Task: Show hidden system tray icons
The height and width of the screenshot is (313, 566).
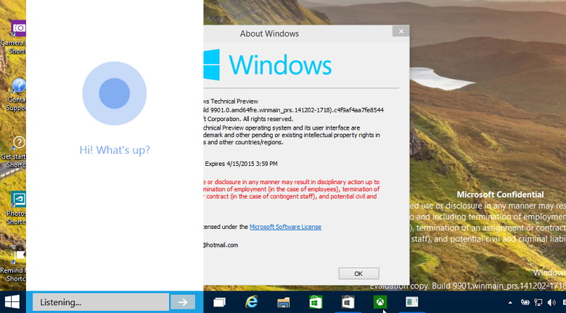Action: coord(510,303)
